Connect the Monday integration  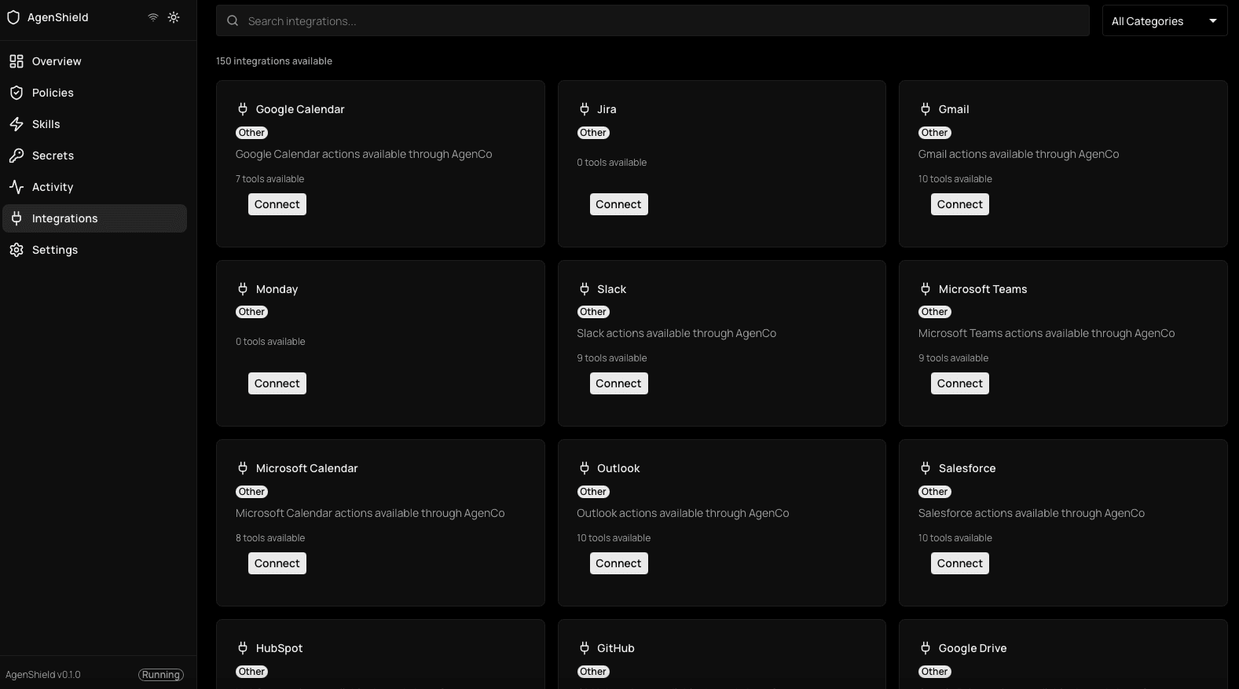(277, 383)
